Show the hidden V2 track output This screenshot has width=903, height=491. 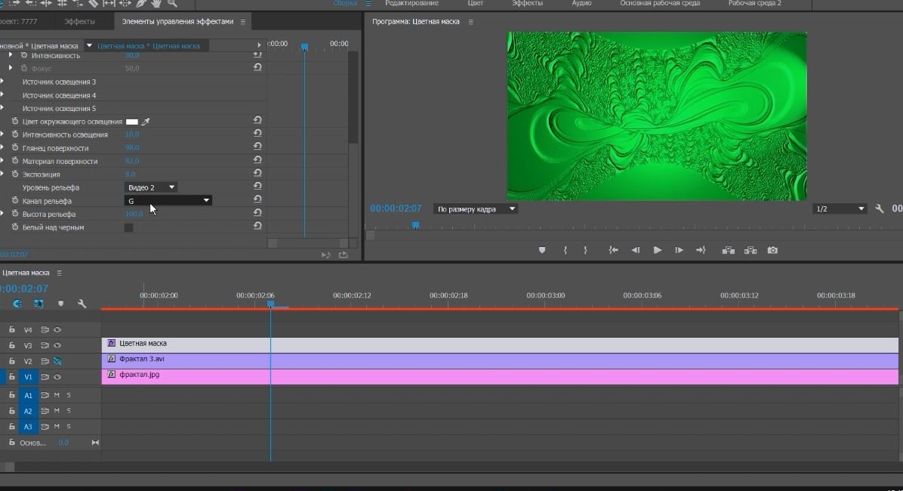pos(57,361)
